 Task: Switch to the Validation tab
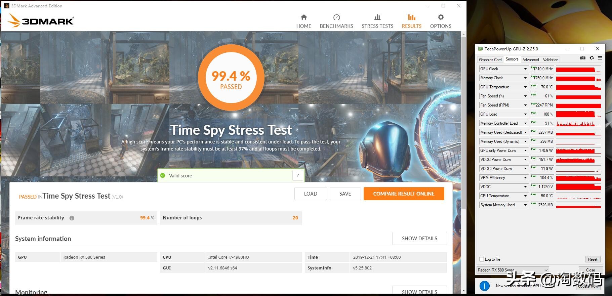[x=550, y=59]
